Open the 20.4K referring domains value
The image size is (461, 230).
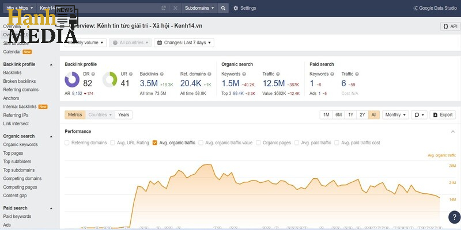[191, 83]
